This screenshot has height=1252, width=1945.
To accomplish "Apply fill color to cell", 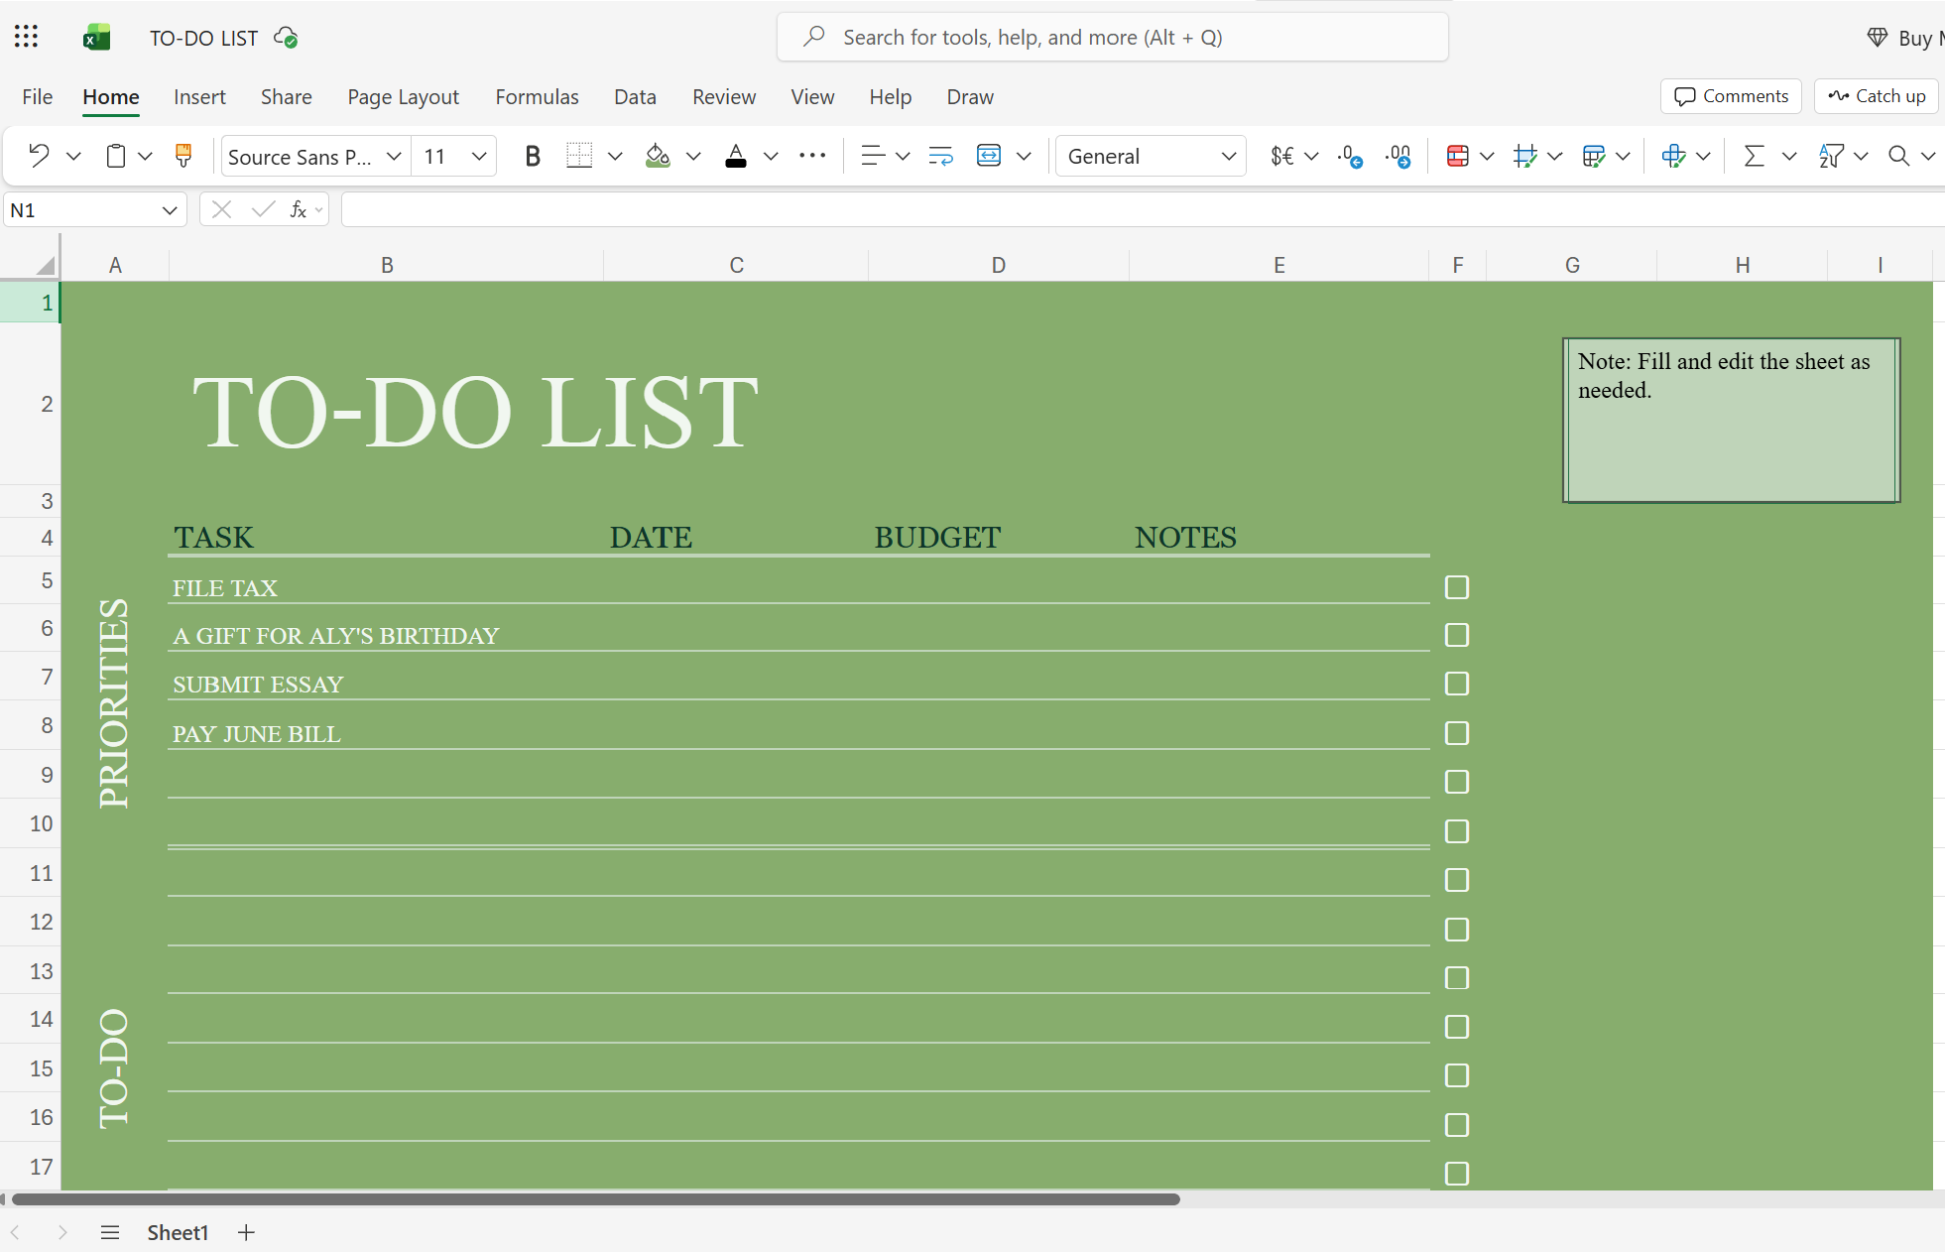I will click(658, 156).
